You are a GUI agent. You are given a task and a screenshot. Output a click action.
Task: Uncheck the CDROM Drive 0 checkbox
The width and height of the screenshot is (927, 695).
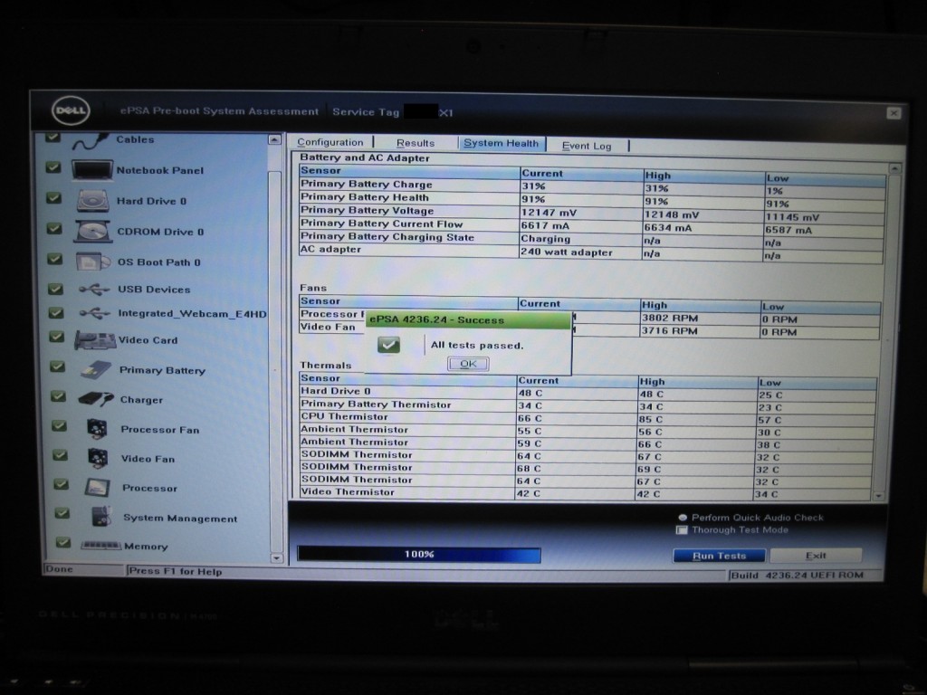[54, 228]
